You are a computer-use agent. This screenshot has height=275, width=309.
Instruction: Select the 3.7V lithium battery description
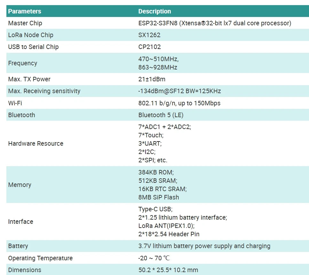(204, 246)
